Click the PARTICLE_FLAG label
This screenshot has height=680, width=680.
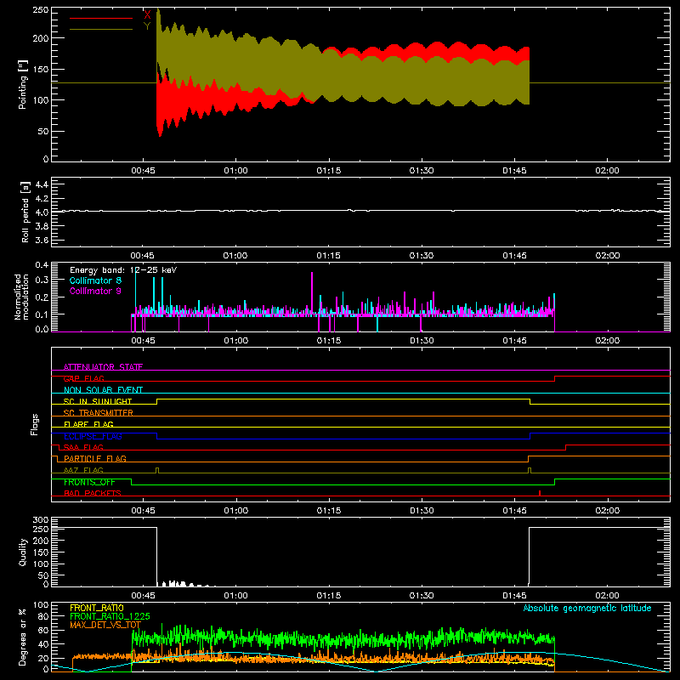pyautogui.click(x=95, y=458)
